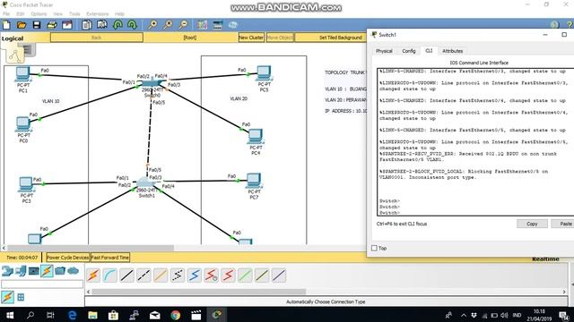Choose the red Serial DTE cable
This screenshot has width=574, height=322.
click(x=228, y=275)
